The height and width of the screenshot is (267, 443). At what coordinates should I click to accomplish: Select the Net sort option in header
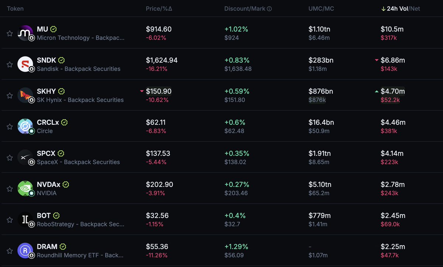pyautogui.click(x=415, y=8)
